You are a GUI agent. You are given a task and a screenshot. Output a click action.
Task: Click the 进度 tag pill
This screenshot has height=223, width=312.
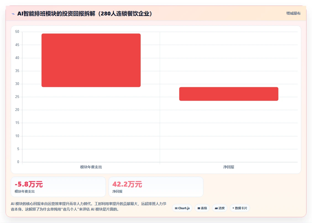click(220, 208)
